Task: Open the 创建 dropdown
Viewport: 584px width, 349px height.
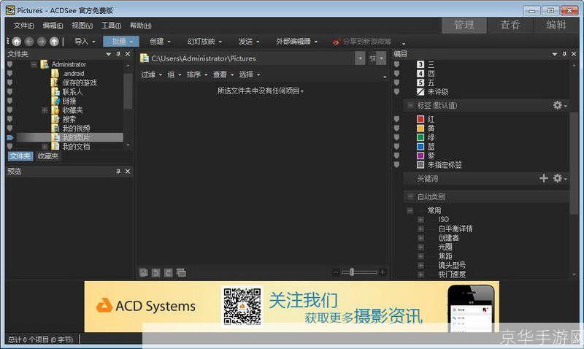Action: 160,42
